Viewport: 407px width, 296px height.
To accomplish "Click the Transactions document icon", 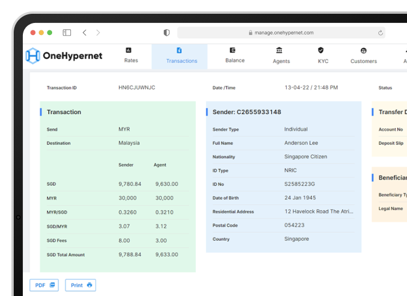I will point(179,50).
